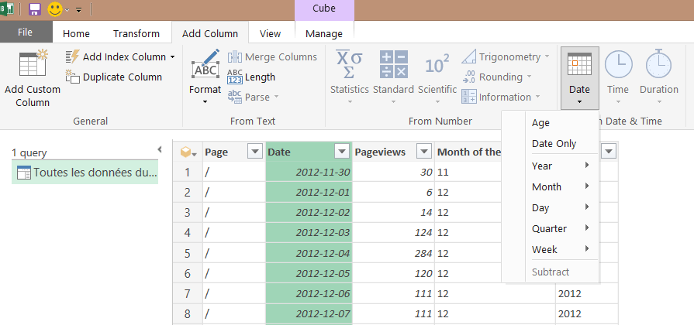
Task: Click the Add Index Column icon
Action: point(73,56)
